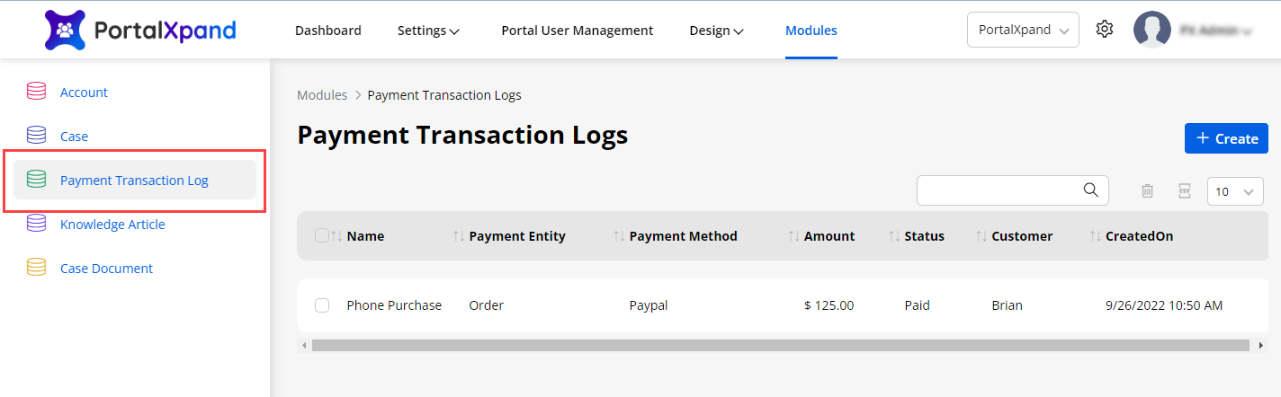Open the PortalXpand portal selector dropdown

(1023, 30)
